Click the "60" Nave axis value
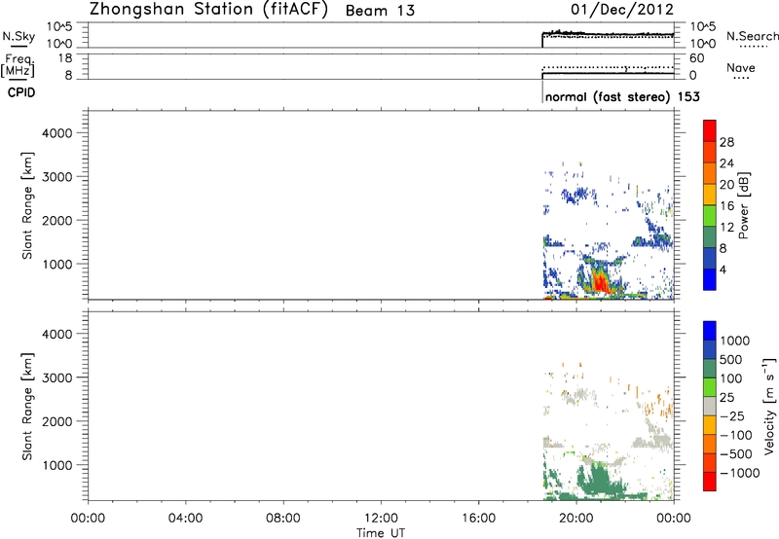The width and height of the screenshot is (779, 539). [x=697, y=58]
